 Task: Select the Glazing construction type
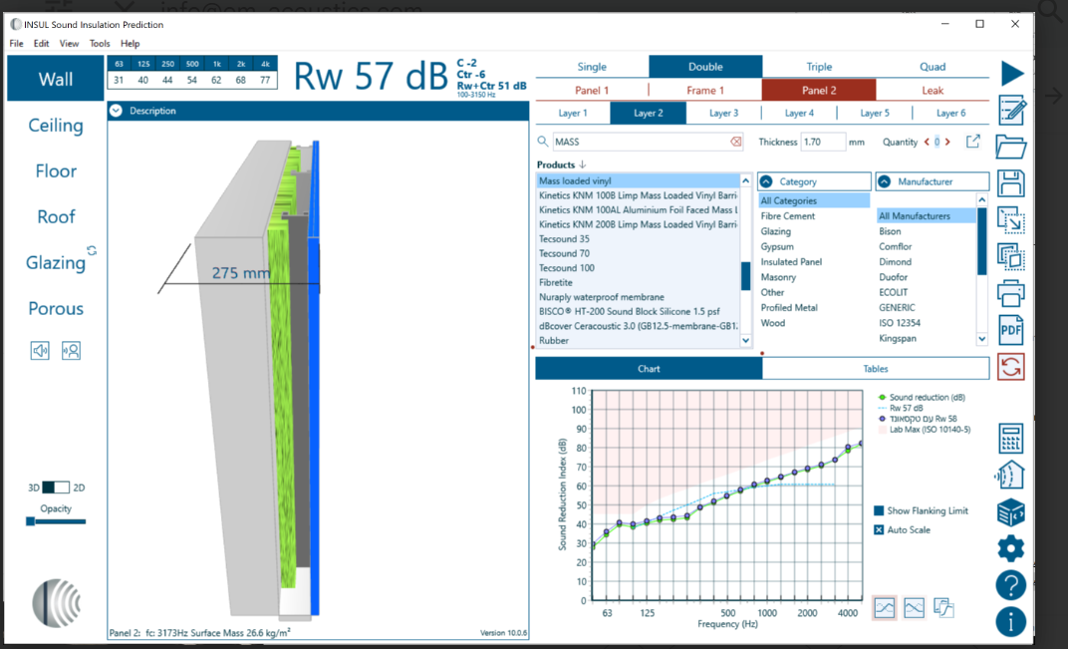(56, 262)
